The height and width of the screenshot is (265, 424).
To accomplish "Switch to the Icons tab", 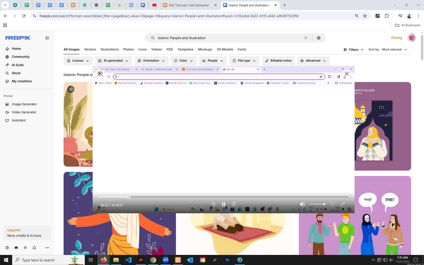I will click(142, 49).
